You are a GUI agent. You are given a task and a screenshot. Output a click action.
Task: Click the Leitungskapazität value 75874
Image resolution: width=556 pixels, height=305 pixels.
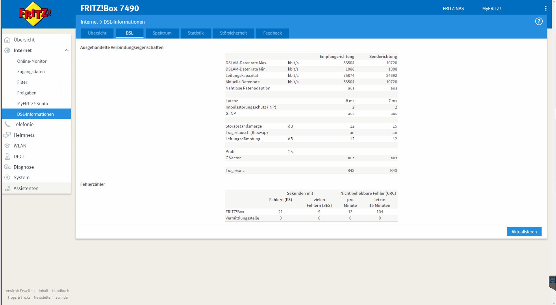[x=349, y=76]
